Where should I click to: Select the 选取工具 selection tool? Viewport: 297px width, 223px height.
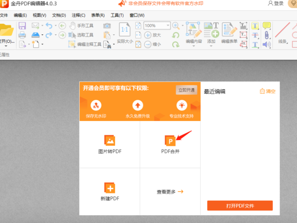pos(81,35)
